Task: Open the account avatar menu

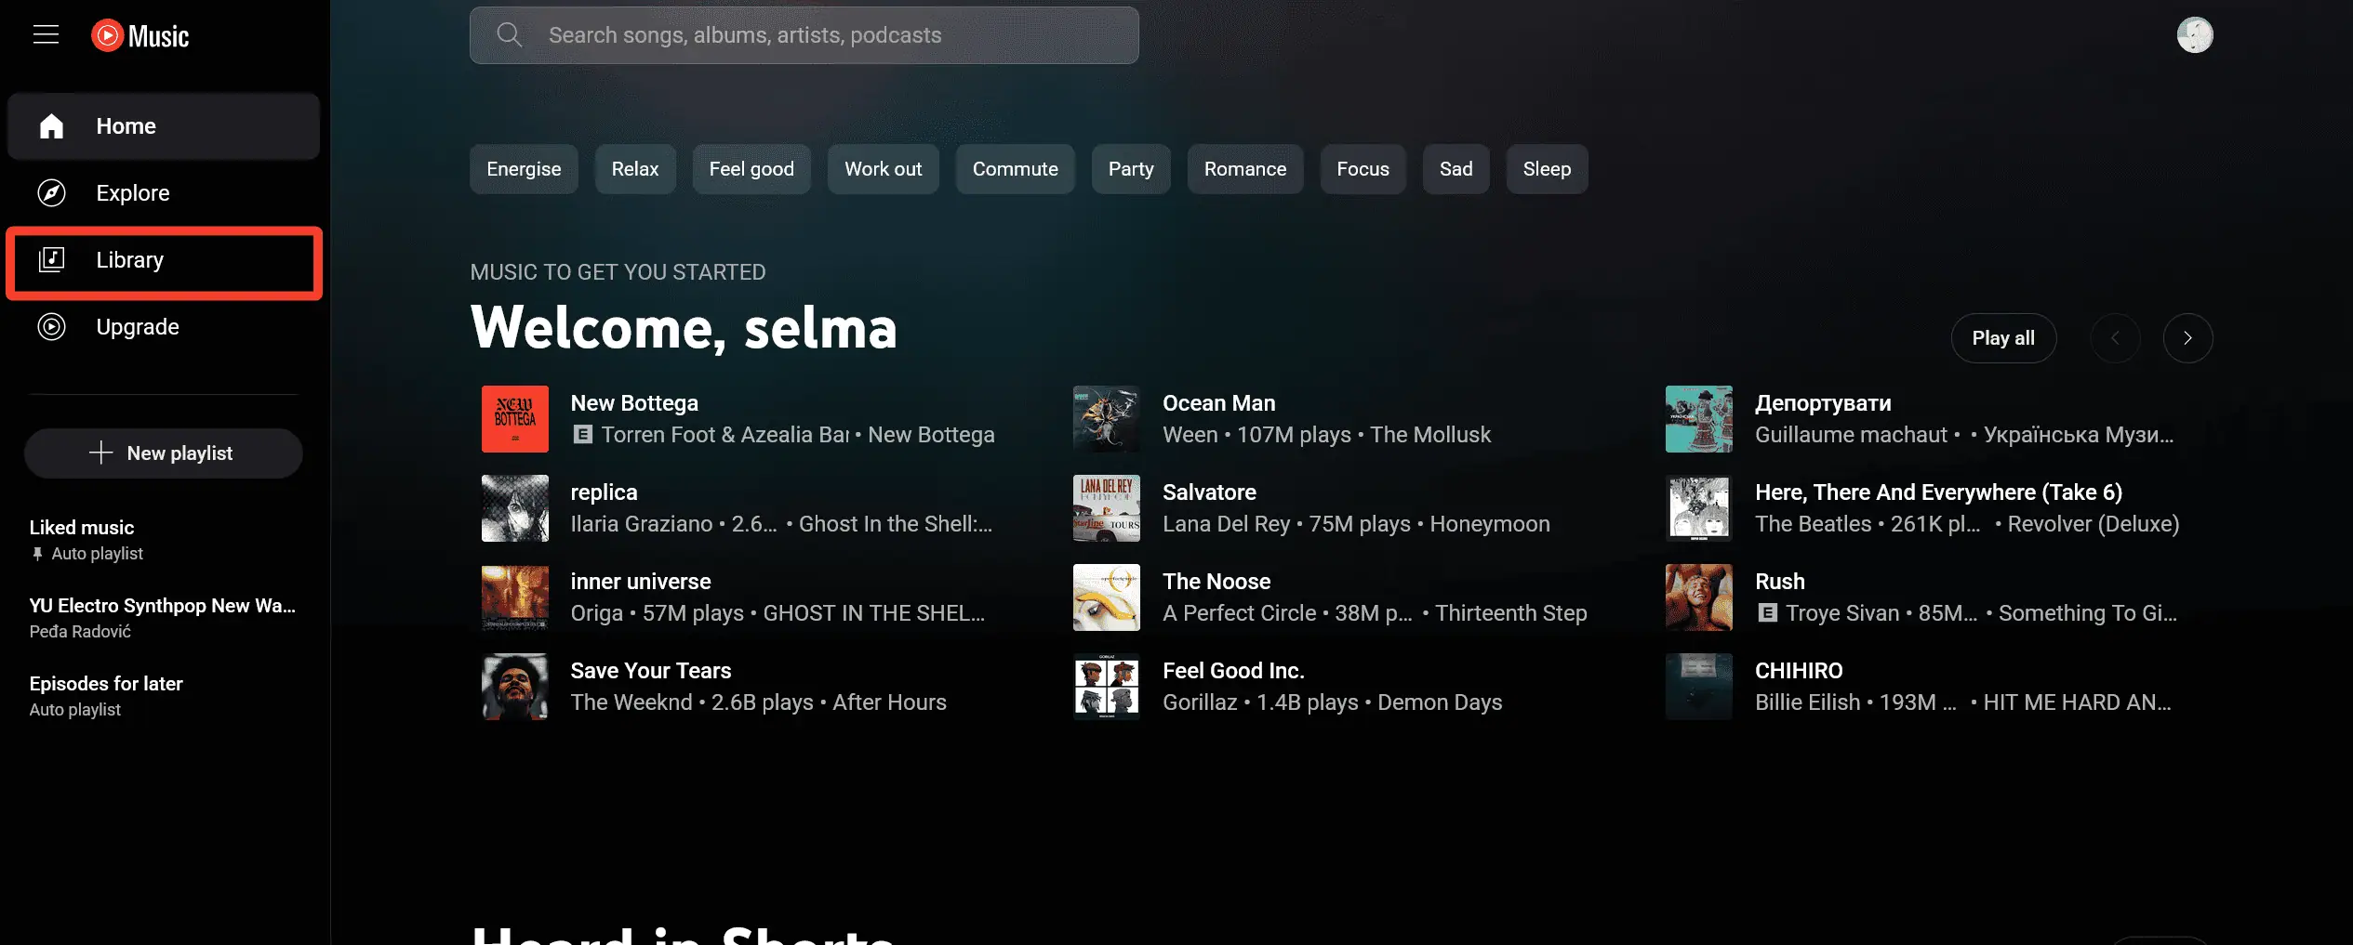Action: point(2194,35)
